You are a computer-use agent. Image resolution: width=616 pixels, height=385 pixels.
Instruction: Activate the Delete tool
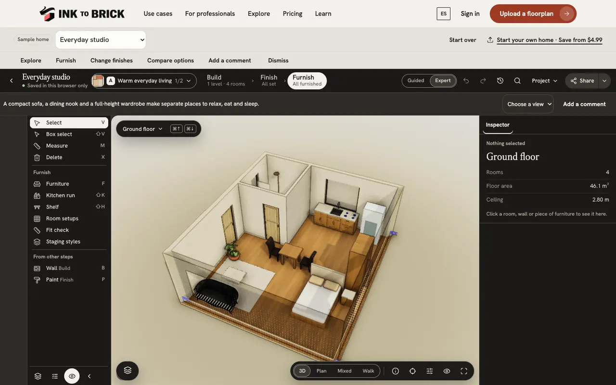coord(69,157)
